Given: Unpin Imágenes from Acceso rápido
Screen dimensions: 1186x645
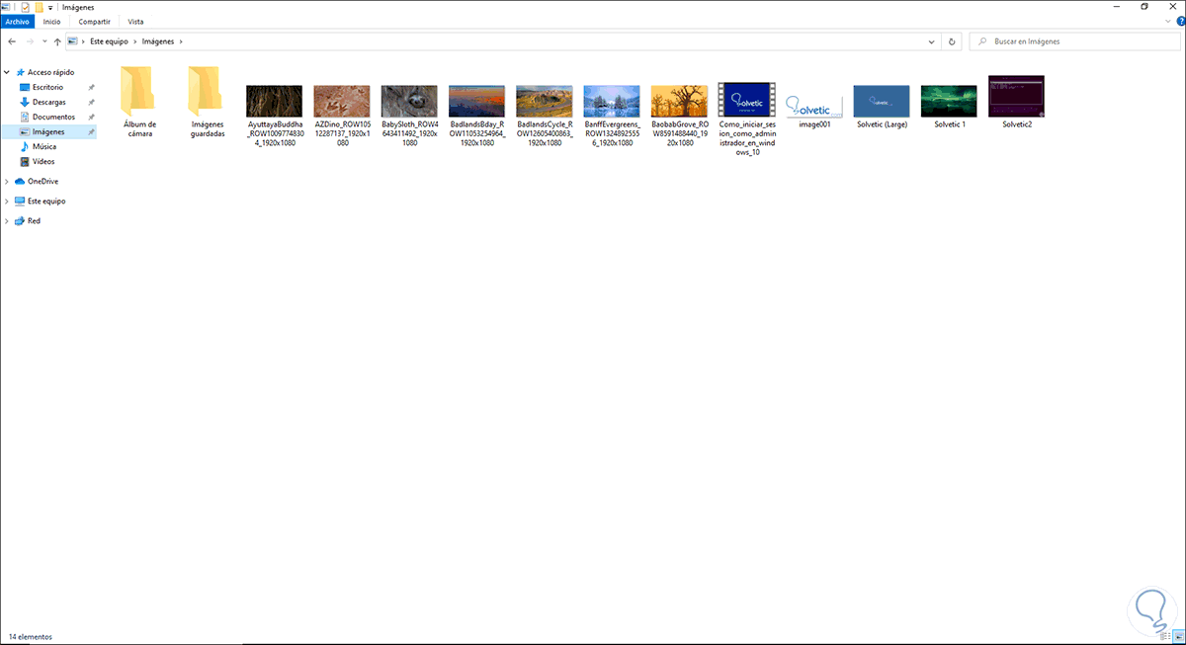Looking at the screenshot, I should pyautogui.click(x=93, y=131).
